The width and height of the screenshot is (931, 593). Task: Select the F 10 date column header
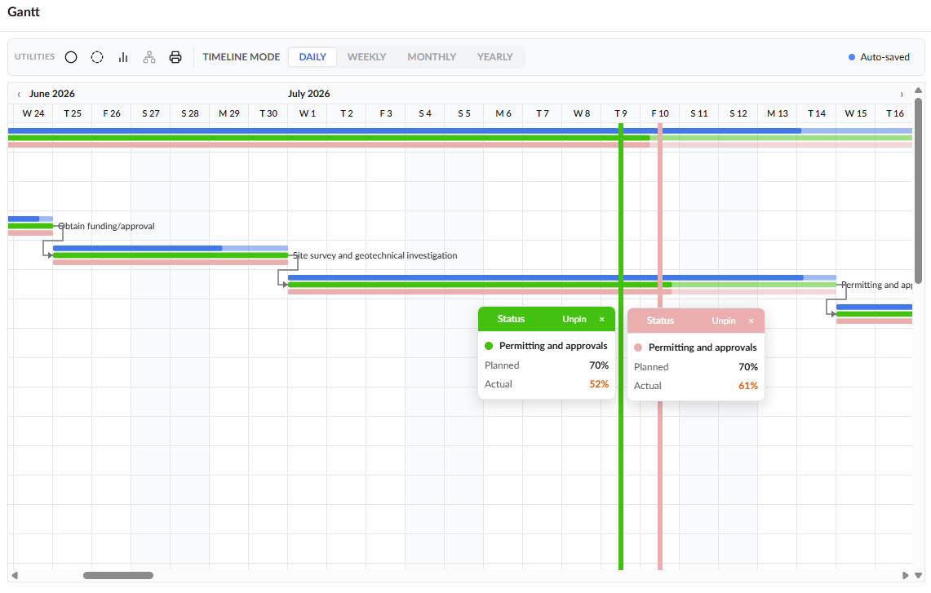tap(659, 113)
